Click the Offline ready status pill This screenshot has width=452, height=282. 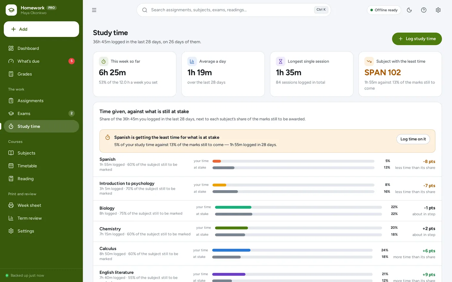tap(384, 10)
